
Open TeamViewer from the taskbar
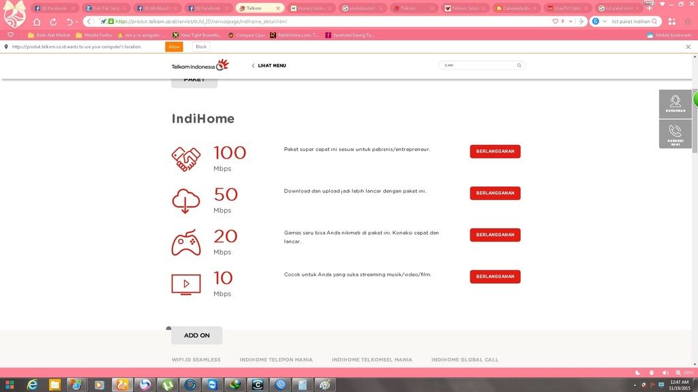point(213,385)
